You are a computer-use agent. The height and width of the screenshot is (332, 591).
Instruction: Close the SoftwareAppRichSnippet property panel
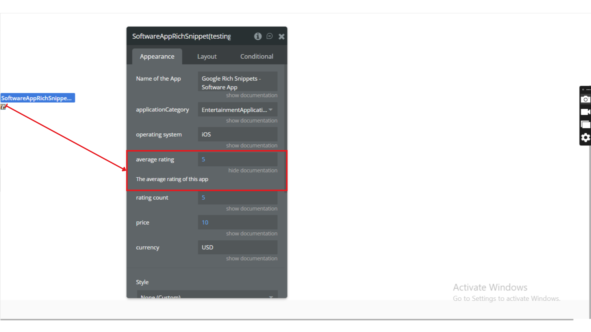pyautogui.click(x=281, y=37)
